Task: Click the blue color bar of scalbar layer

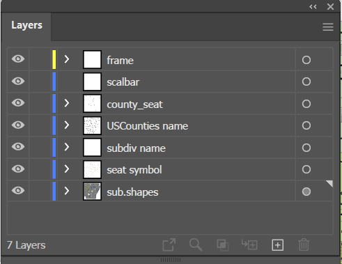Action: coord(54,81)
